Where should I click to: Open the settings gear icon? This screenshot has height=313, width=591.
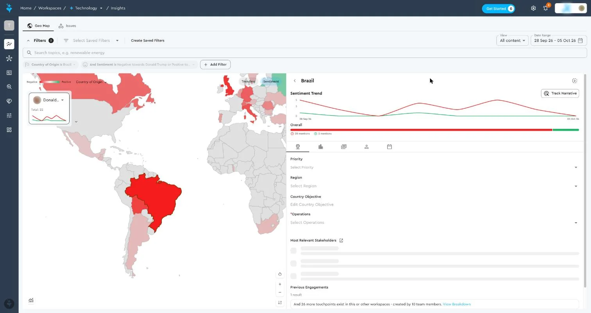533,8
